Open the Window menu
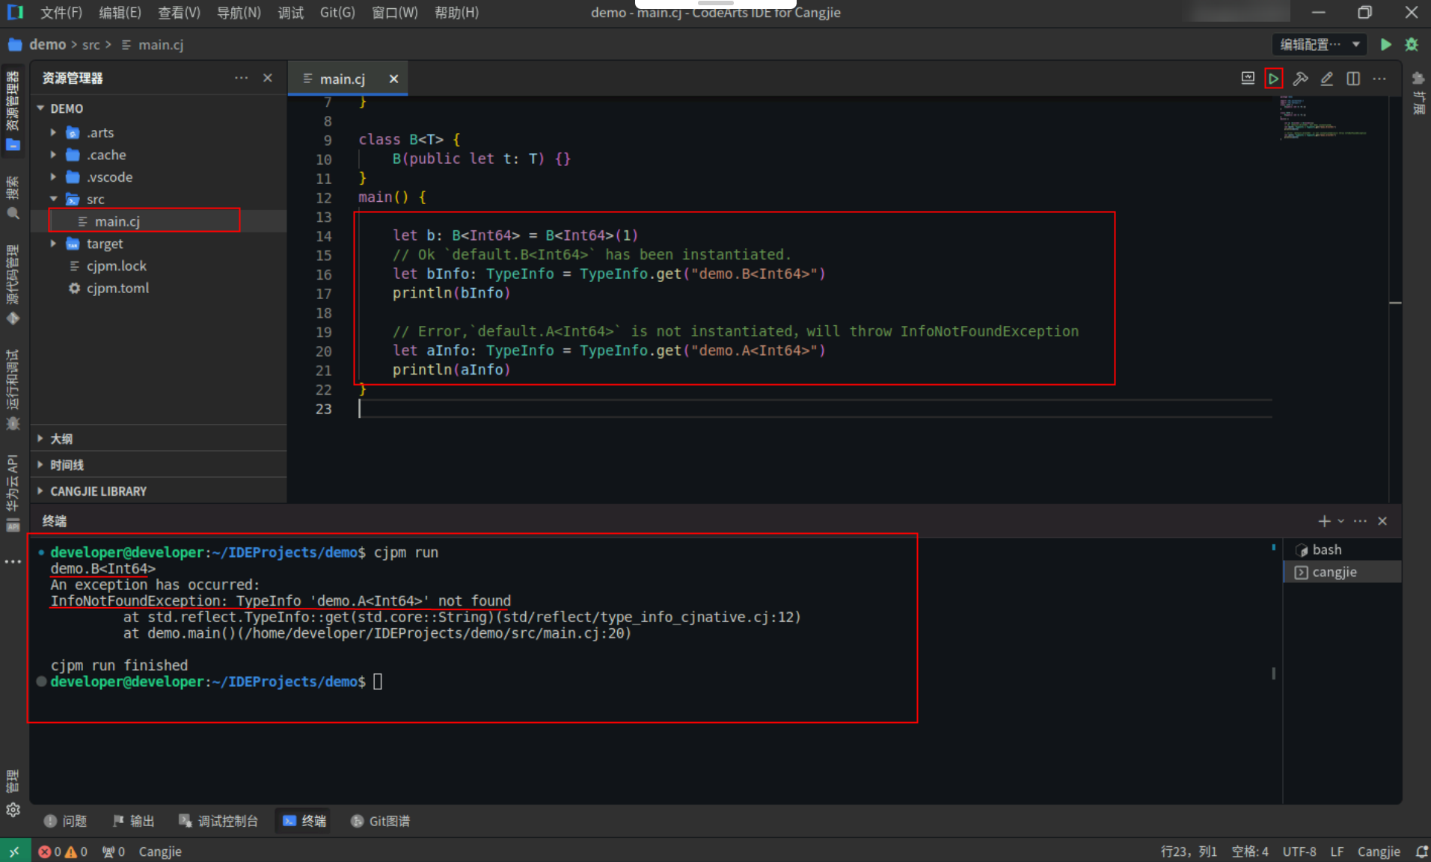This screenshot has height=862, width=1431. point(395,13)
